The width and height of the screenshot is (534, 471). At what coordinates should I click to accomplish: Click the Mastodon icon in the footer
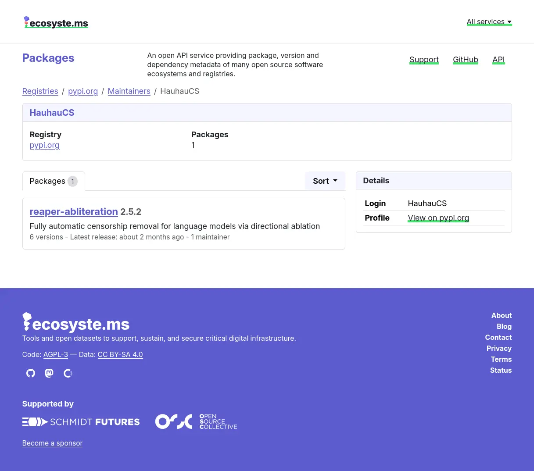pyautogui.click(x=49, y=373)
